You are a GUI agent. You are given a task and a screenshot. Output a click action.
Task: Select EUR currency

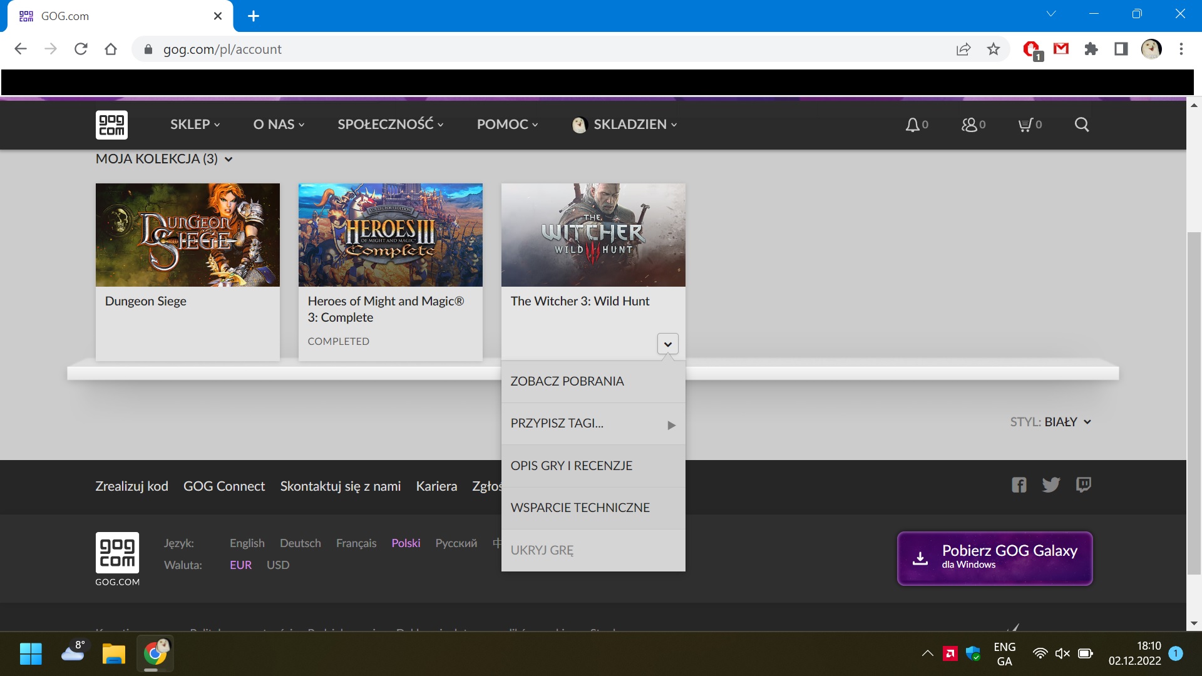click(x=240, y=565)
